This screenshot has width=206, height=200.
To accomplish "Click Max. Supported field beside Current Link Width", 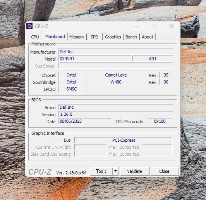I will tap(157, 147).
